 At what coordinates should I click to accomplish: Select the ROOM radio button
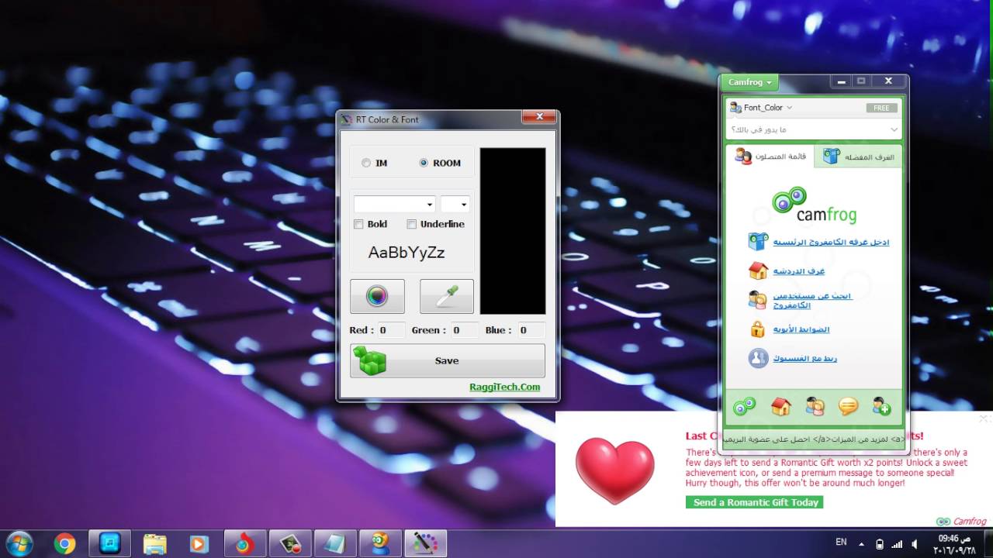[x=424, y=163]
